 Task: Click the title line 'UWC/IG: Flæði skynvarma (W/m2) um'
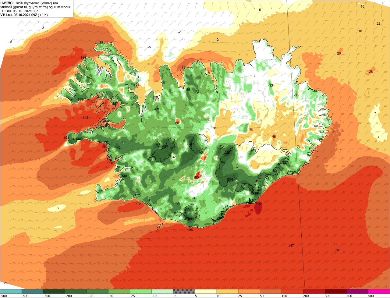pos(29,3)
